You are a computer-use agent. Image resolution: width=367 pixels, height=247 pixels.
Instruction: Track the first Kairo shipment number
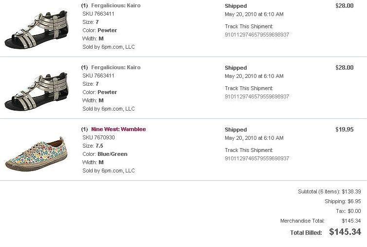257,35
